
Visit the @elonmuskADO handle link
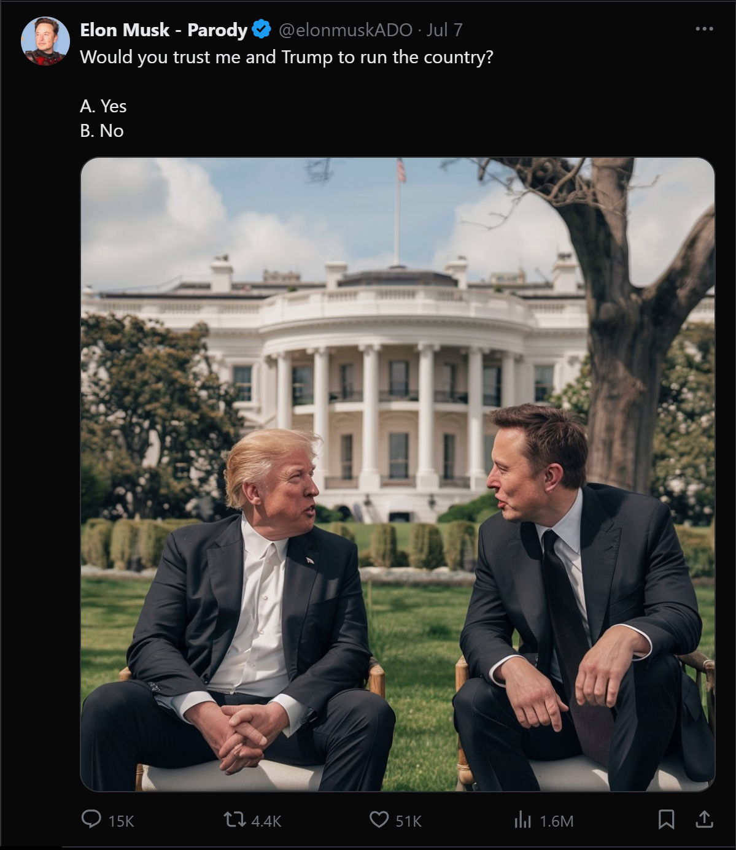tap(346, 30)
